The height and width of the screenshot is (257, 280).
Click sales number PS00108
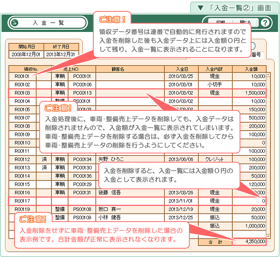[82, 209]
